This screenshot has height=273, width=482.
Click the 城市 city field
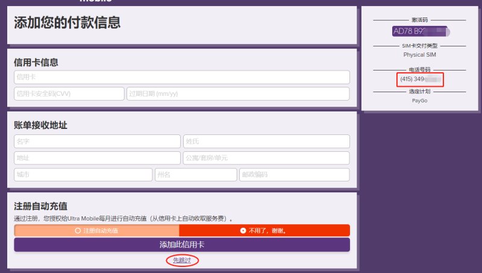pos(83,175)
